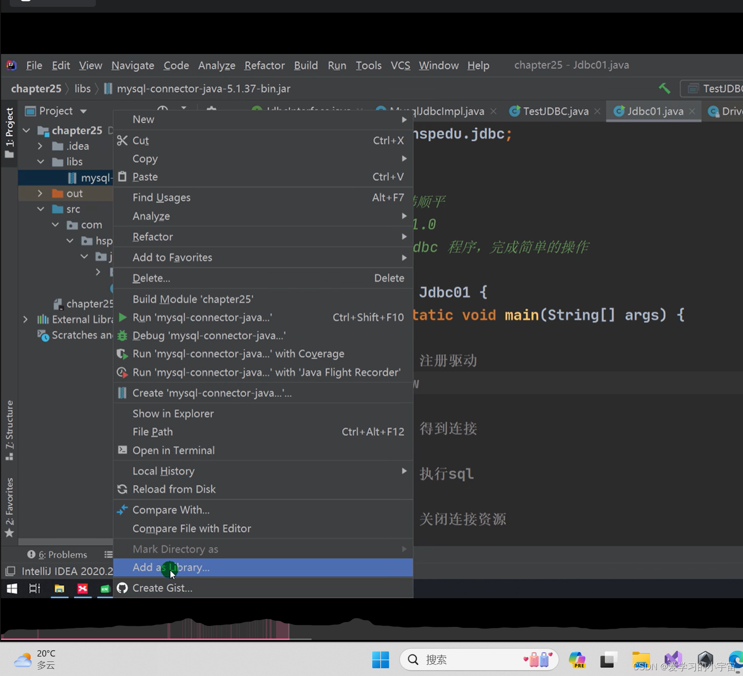Open the 6: Problems tool window
The height and width of the screenshot is (676, 743).
pos(57,554)
